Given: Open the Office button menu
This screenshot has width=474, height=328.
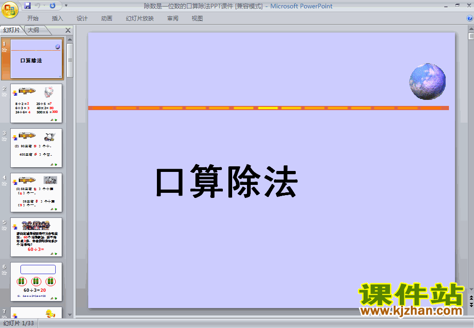Looking at the screenshot, I should pyautogui.click(x=10, y=10).
